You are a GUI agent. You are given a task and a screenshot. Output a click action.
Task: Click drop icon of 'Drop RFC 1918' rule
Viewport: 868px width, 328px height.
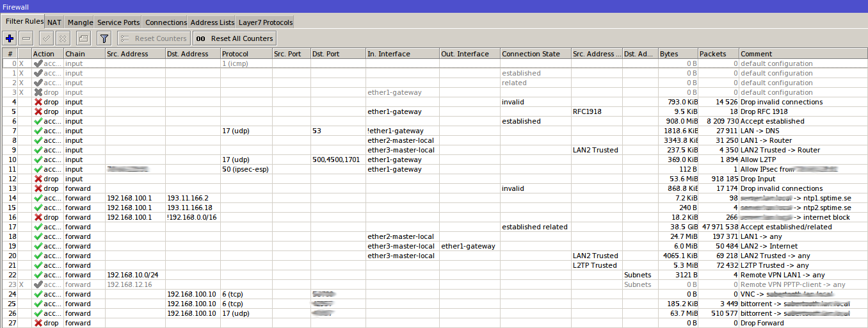[38, 111]
